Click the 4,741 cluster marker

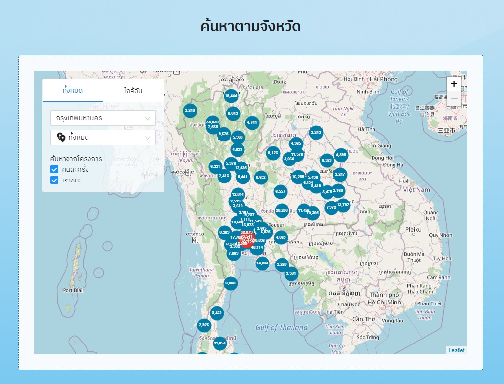point(252,122)
